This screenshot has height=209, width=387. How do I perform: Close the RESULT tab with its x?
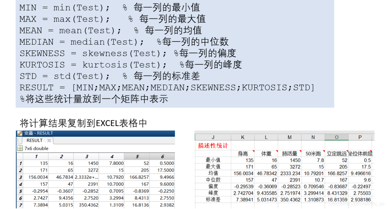click(49, 141)
